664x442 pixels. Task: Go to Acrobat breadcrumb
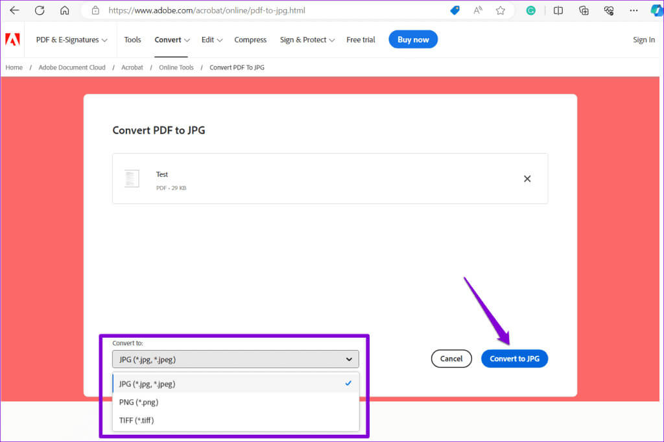pyautogui.click(x=132, y=67)
